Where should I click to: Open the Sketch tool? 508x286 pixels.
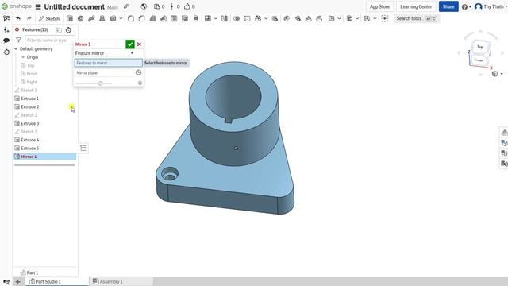(49, 19)
